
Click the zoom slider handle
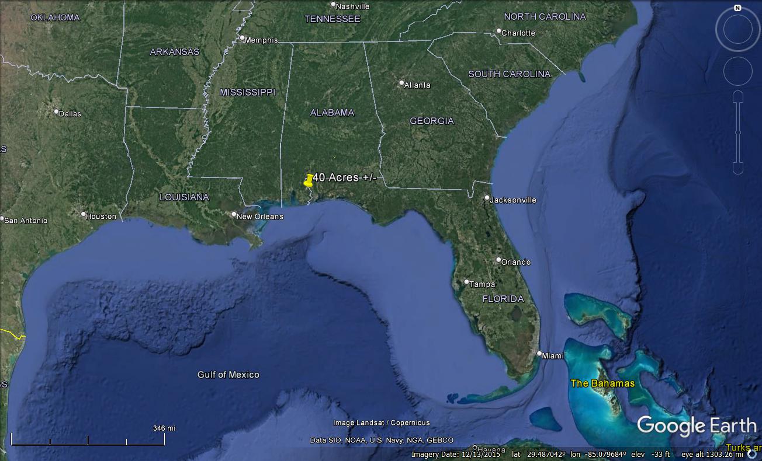(x=737, y=132)
